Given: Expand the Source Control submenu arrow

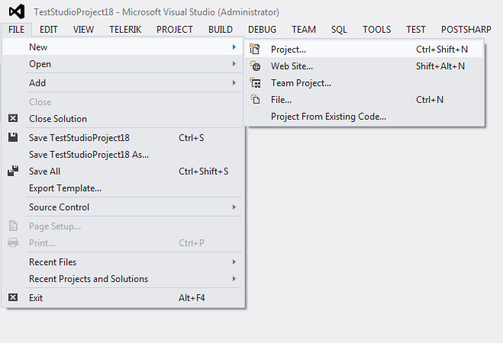Looking at the screenshot, I should point(234,207).
